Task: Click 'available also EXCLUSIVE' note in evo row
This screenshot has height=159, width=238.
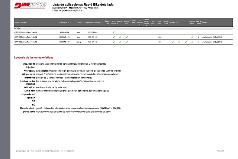Action: [x=212, y=37]
